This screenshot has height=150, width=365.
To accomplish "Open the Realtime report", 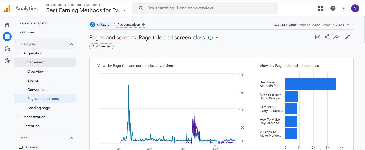I will click(27, 32).
